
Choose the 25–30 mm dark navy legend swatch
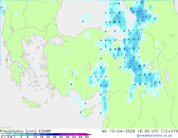pos(57,134)
